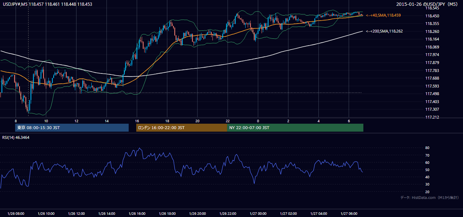Screen dimensions: 463x217
Task: Select the 1/26 12:00 time axis label
Action: [76, 214]
